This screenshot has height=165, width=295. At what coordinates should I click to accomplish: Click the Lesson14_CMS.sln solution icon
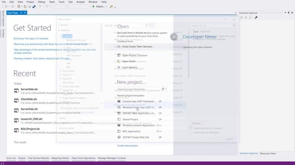coord(17,121)
